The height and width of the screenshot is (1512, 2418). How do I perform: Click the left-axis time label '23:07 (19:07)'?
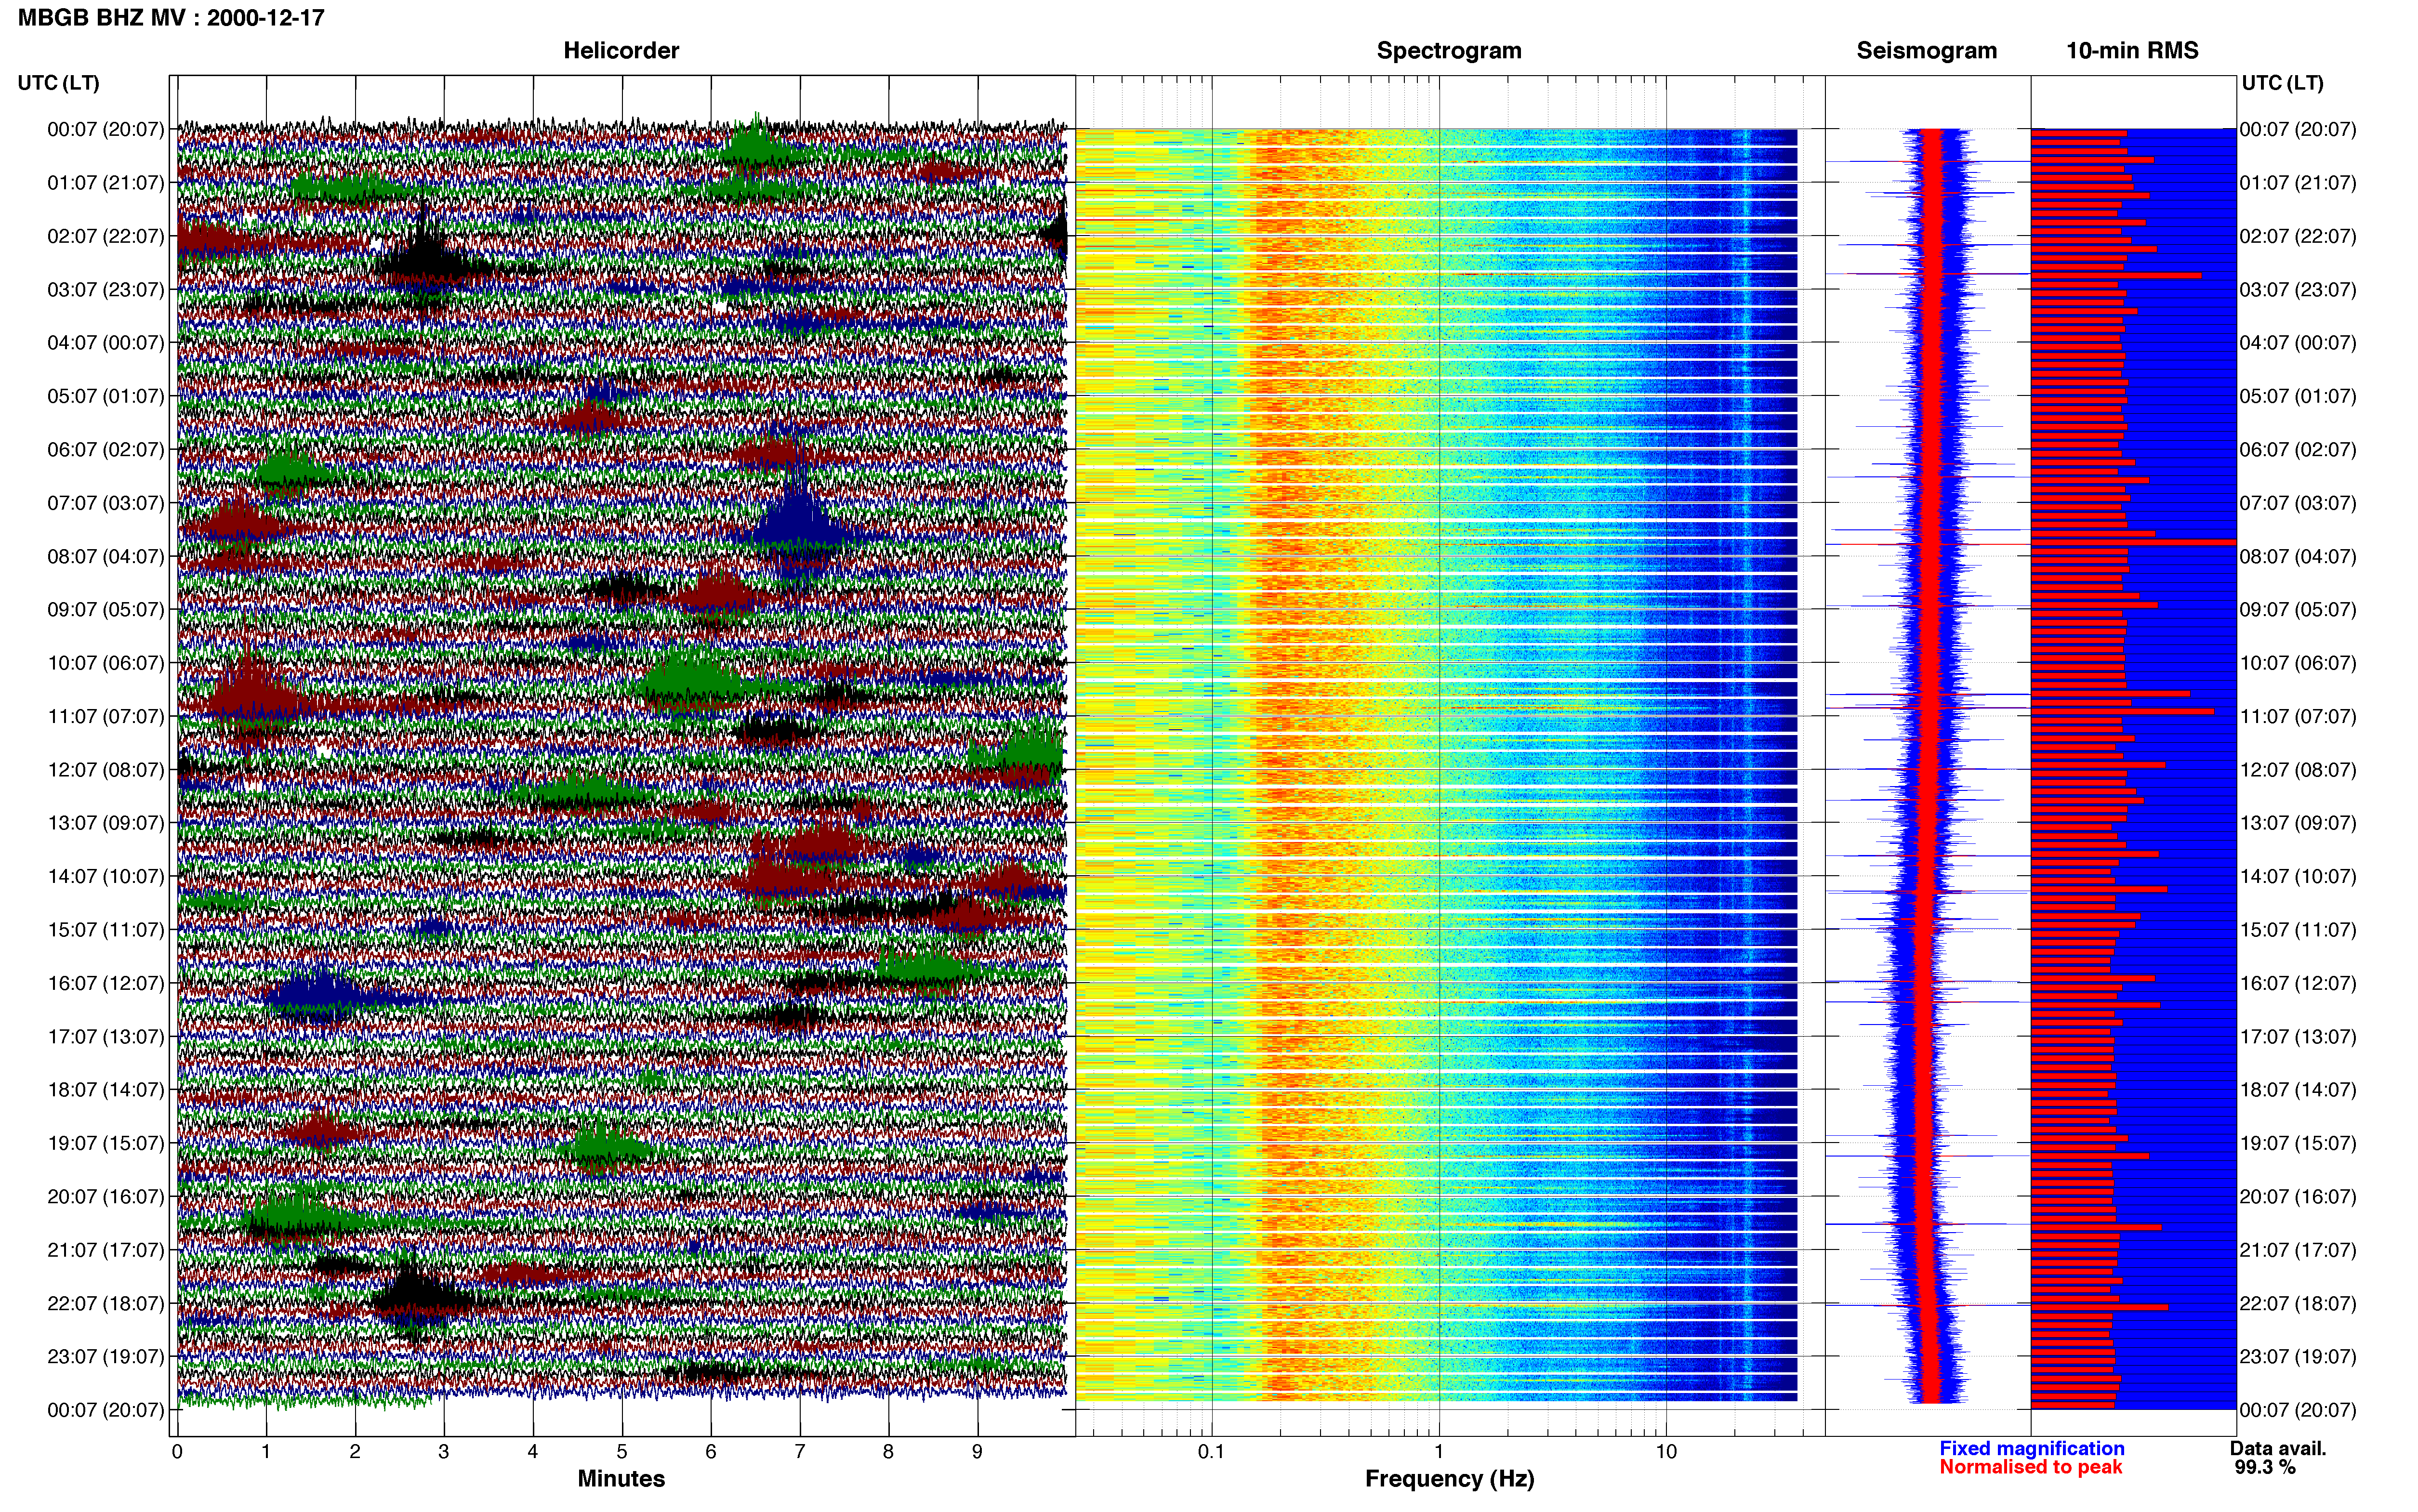[x=105, y=1356]
